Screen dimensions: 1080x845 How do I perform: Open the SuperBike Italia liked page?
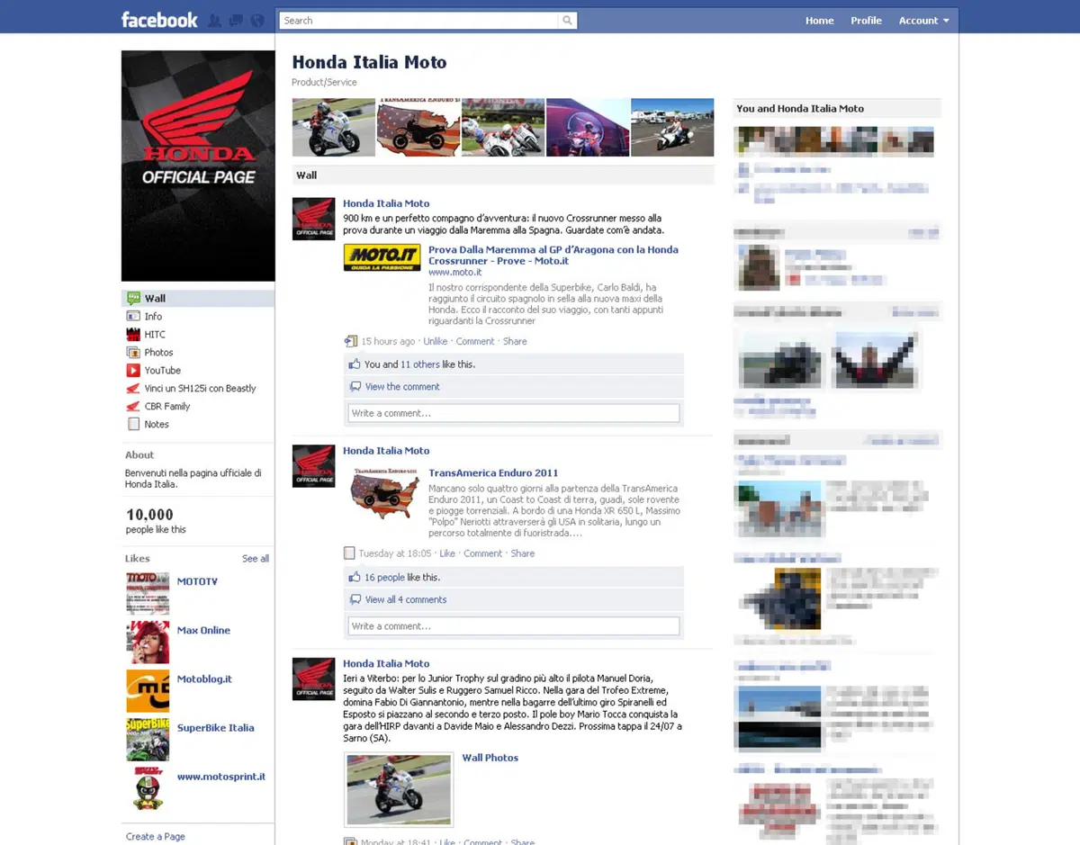tap(215, 727)
